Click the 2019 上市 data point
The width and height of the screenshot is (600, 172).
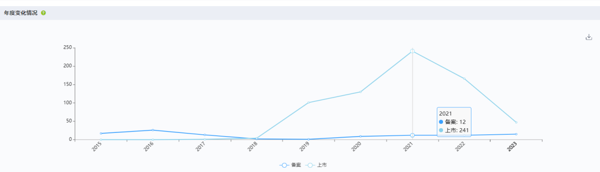tap(308, 103)
